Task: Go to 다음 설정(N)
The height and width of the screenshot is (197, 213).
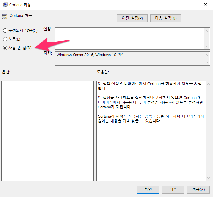Action: point(166,18)
